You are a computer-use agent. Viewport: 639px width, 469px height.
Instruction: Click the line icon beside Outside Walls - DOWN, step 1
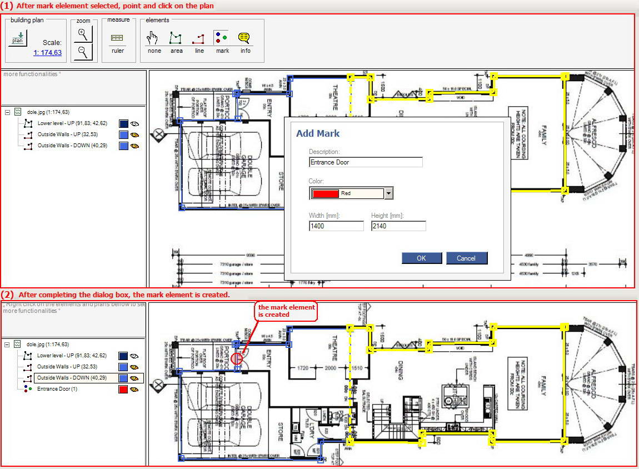(x=28, y=146)
